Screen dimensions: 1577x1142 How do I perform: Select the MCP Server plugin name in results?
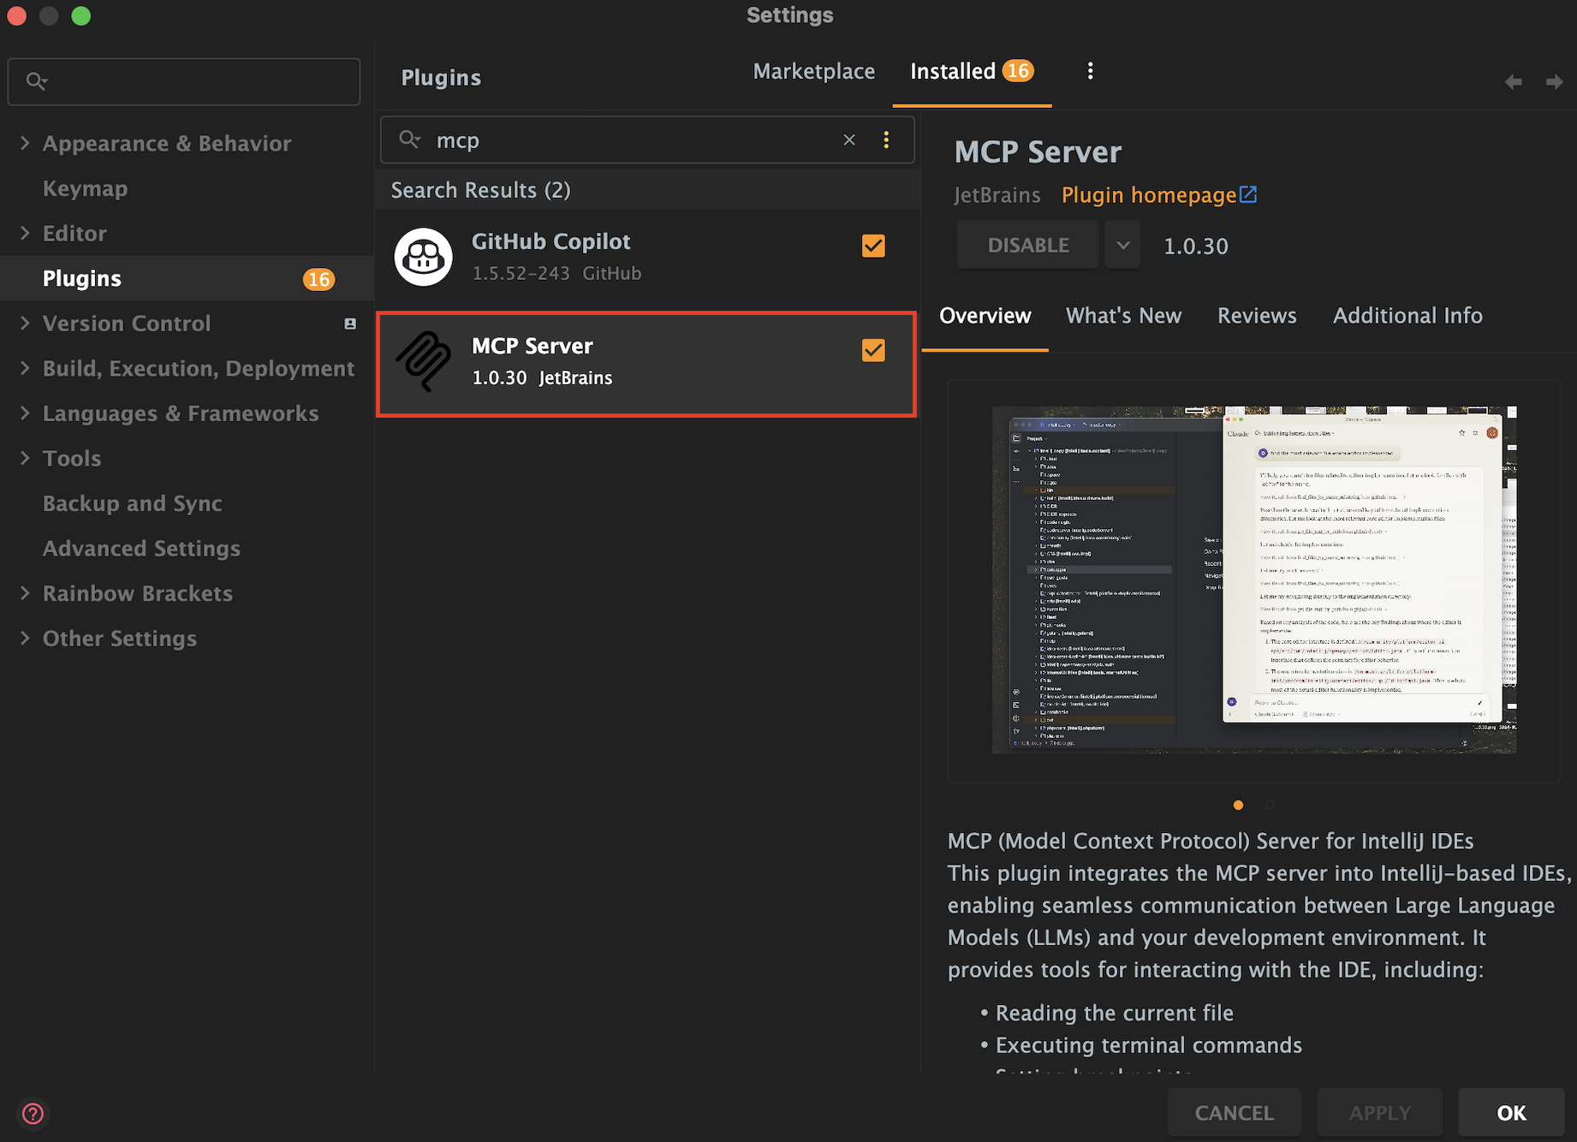pos(532,346)
